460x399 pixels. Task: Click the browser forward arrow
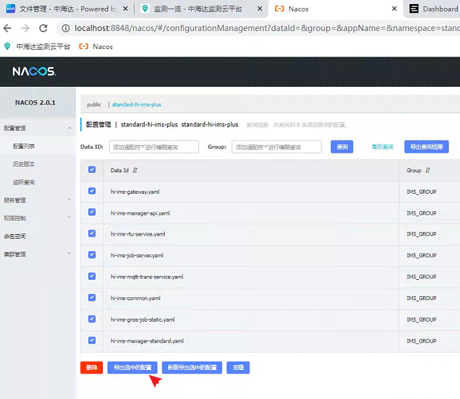(26, 28)
